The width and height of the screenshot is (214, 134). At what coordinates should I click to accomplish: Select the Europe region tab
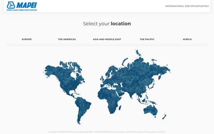pos(27,39)
